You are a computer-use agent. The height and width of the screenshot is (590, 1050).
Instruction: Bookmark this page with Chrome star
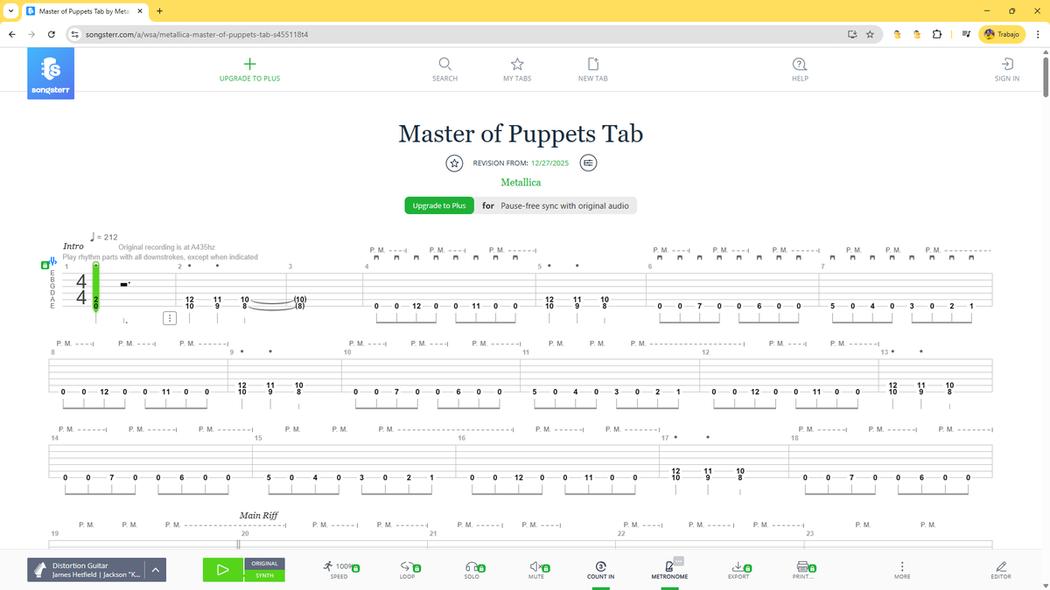tap(870, 34)
